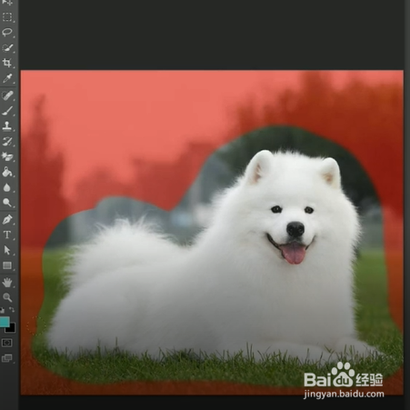Viewport: 410px width, 410px height.
Task: Select the Eyedropper tool
Action: [7, 78]
